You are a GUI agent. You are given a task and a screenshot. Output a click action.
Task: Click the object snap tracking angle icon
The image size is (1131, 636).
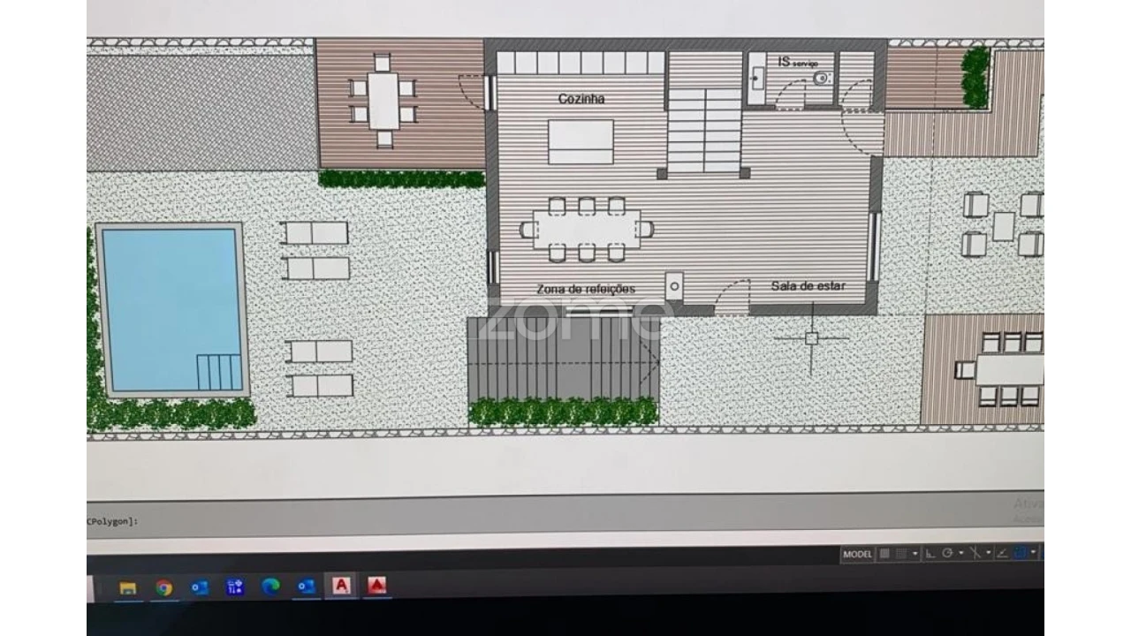(1002, 554)
